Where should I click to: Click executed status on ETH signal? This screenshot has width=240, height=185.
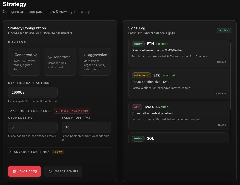[x=162, y=44]
